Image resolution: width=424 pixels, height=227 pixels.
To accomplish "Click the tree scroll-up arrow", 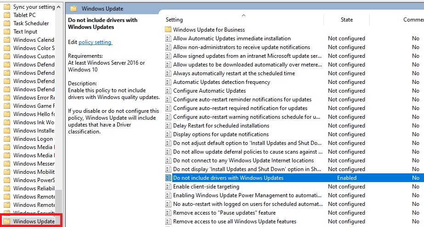I will click(59, 7).
